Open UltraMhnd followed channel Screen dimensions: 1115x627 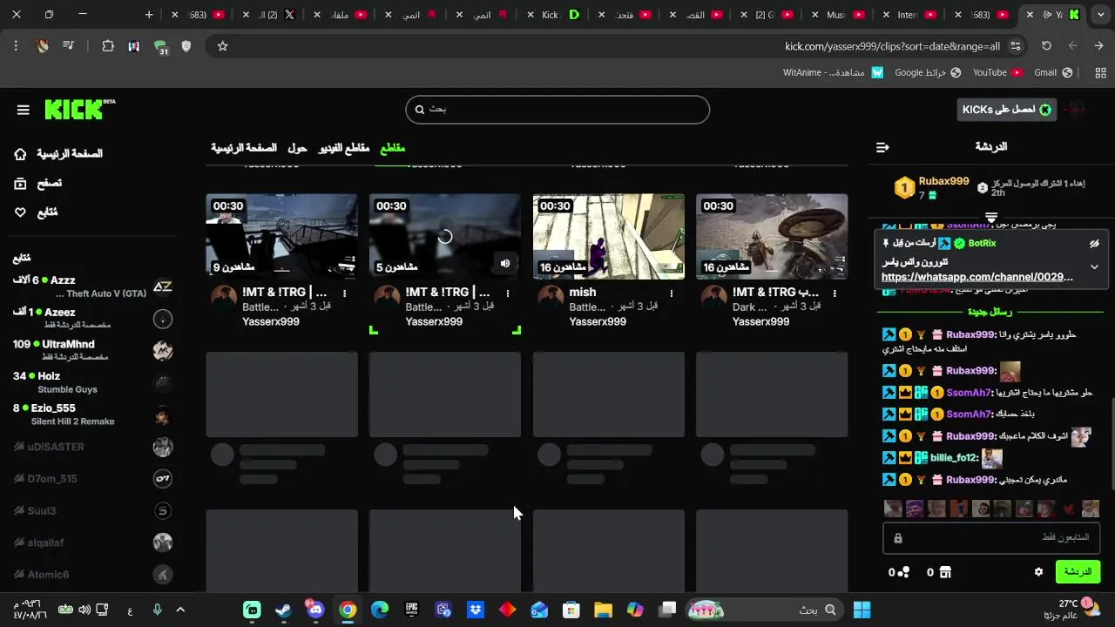tap(91, 350)
